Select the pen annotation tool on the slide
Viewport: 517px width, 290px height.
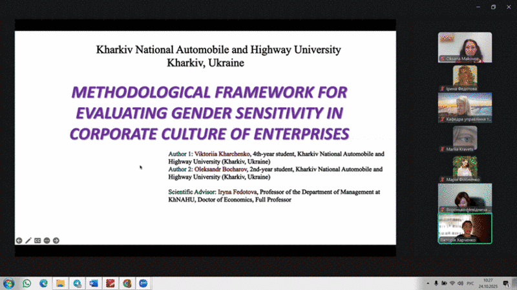(28, 240)
